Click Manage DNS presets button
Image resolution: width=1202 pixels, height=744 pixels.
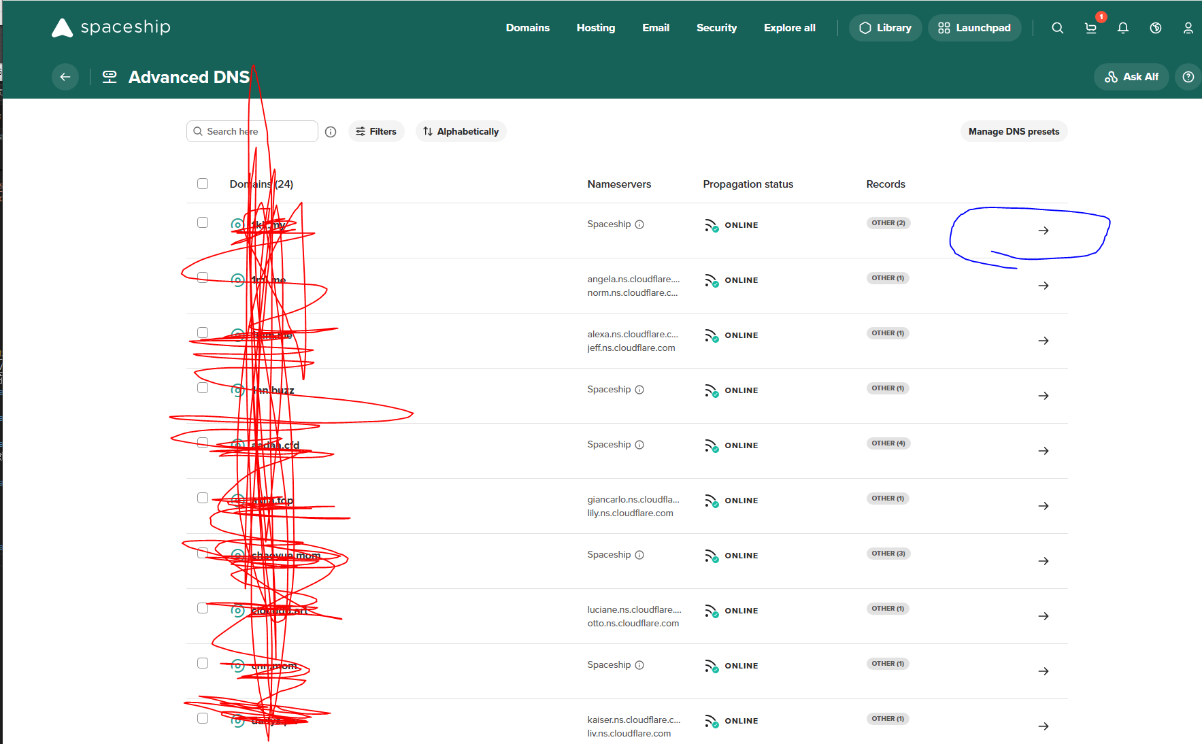point(1014,131)
